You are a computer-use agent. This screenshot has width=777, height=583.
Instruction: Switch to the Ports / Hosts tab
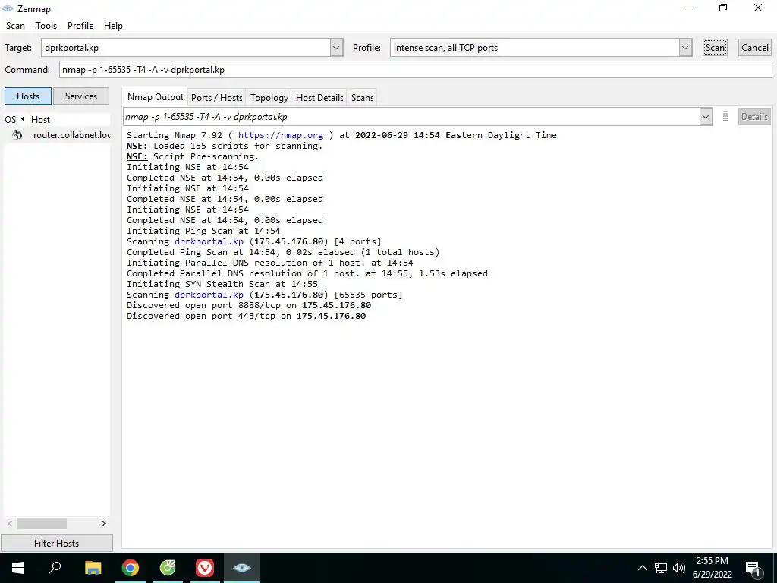click(216, 98)
